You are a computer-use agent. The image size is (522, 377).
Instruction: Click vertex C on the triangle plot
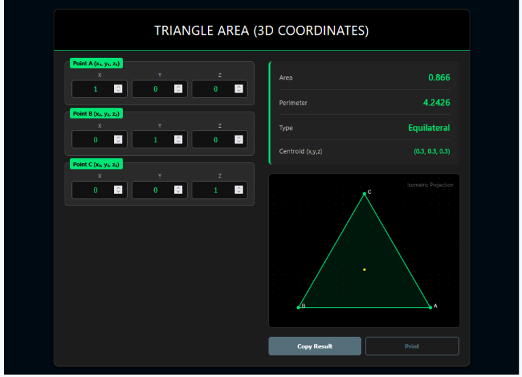364,194
